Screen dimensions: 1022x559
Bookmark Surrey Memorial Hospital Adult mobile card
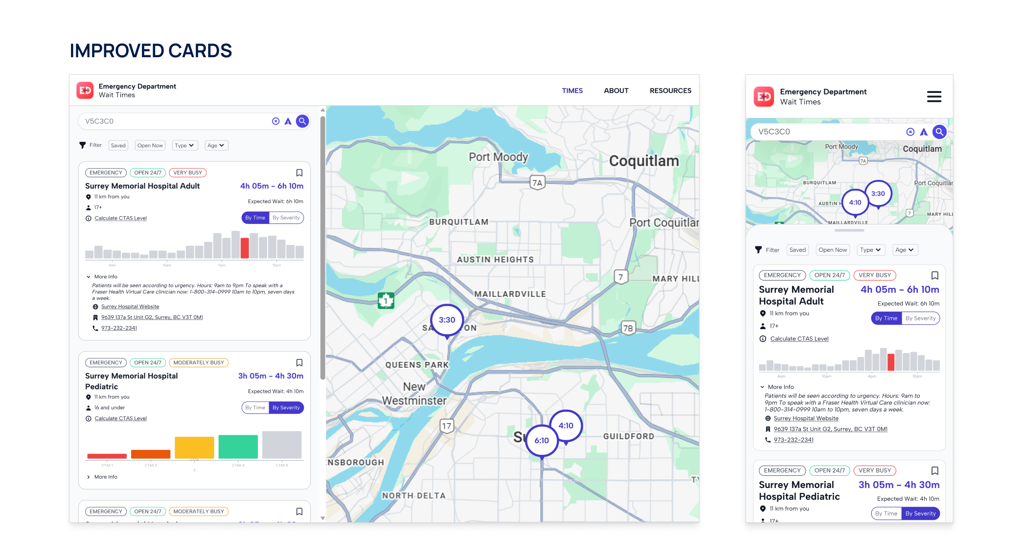coord(934,275)
